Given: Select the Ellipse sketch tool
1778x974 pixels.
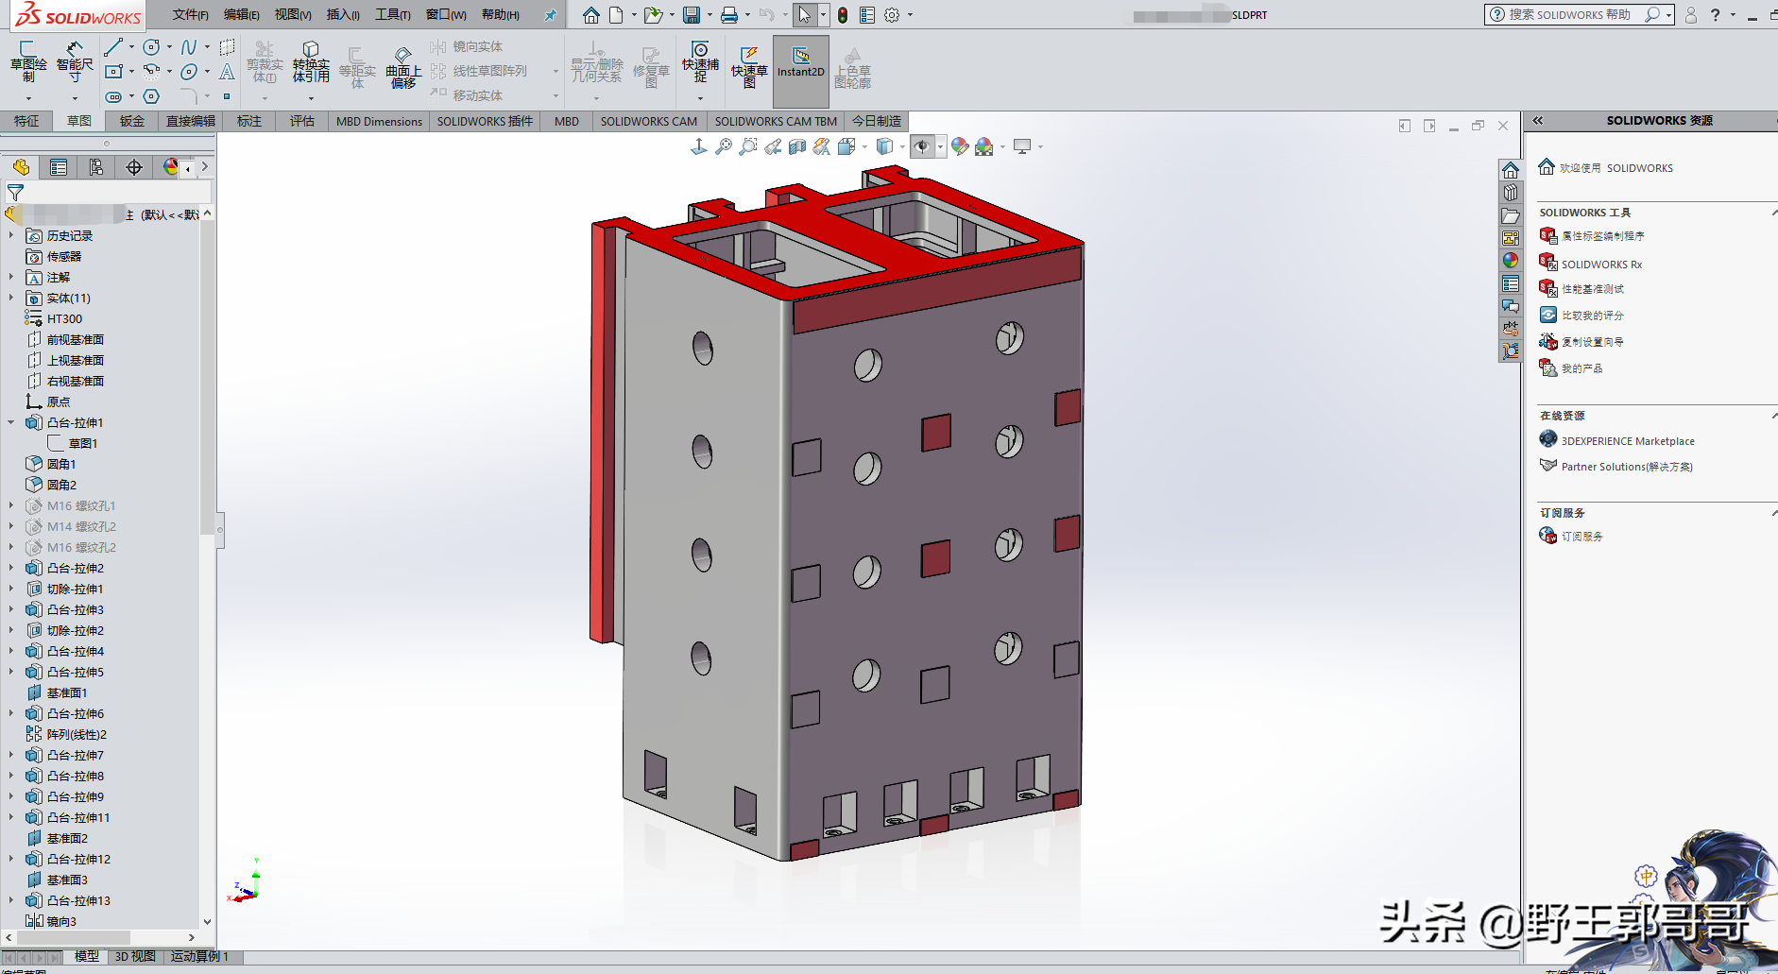Looking at the screenshot, I should 189,72.
